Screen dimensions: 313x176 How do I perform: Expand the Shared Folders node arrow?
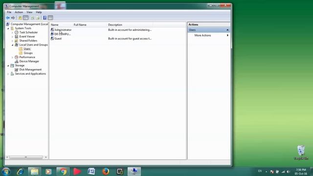click(12, 41)
